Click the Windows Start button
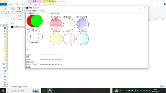 [3, 91]
